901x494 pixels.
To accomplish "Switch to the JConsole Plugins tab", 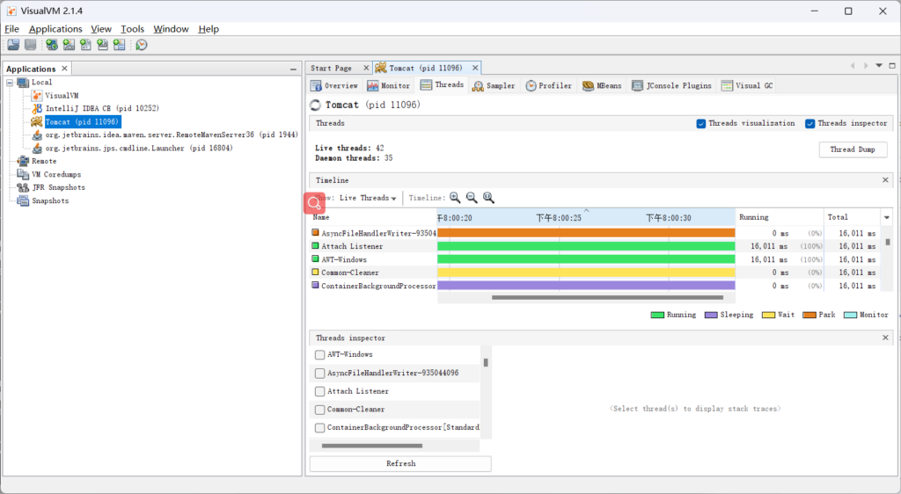I will [x=671, y=85].
